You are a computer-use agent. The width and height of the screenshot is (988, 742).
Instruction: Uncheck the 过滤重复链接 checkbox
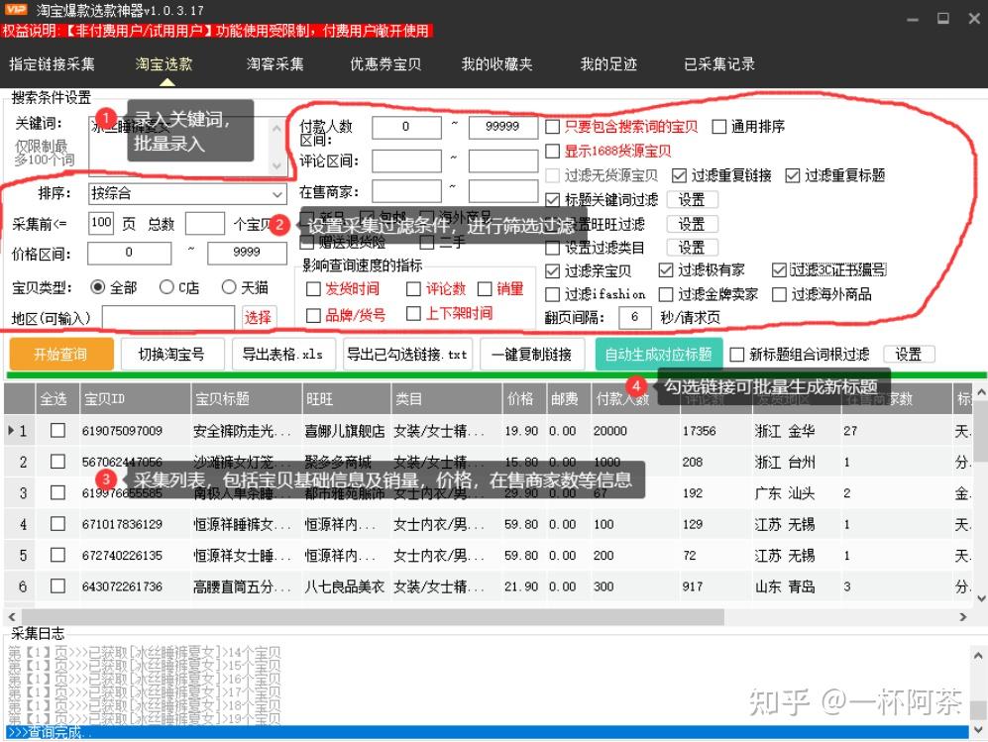pos(679,175)
